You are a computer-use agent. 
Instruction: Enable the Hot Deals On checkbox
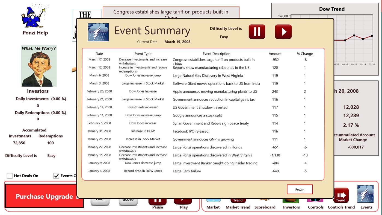pos(10,176)
